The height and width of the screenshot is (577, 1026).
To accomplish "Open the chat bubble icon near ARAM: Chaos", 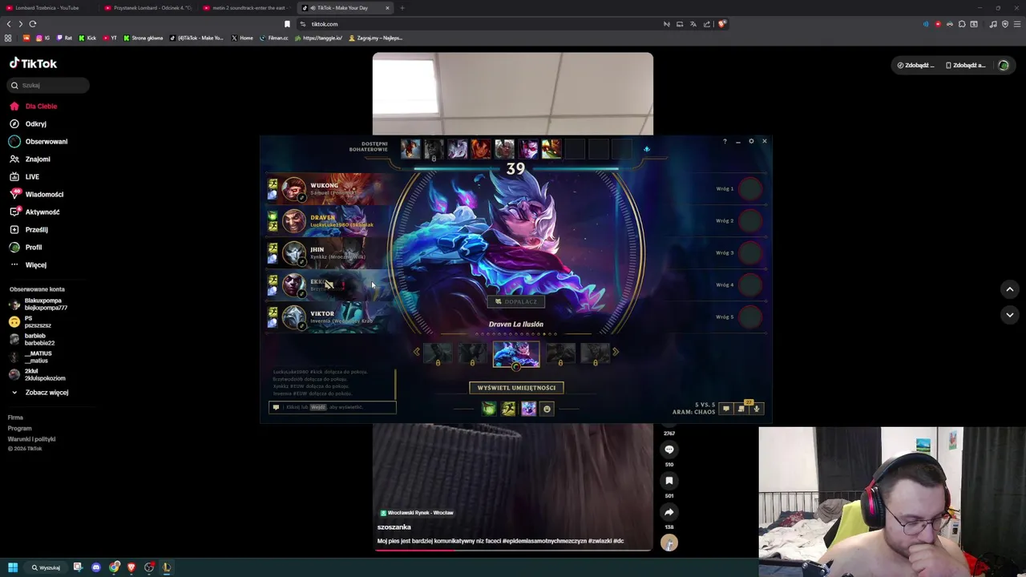I will coord(726,409).
